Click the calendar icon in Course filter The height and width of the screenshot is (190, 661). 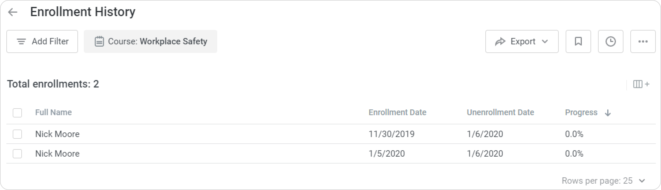click(99, 41)
